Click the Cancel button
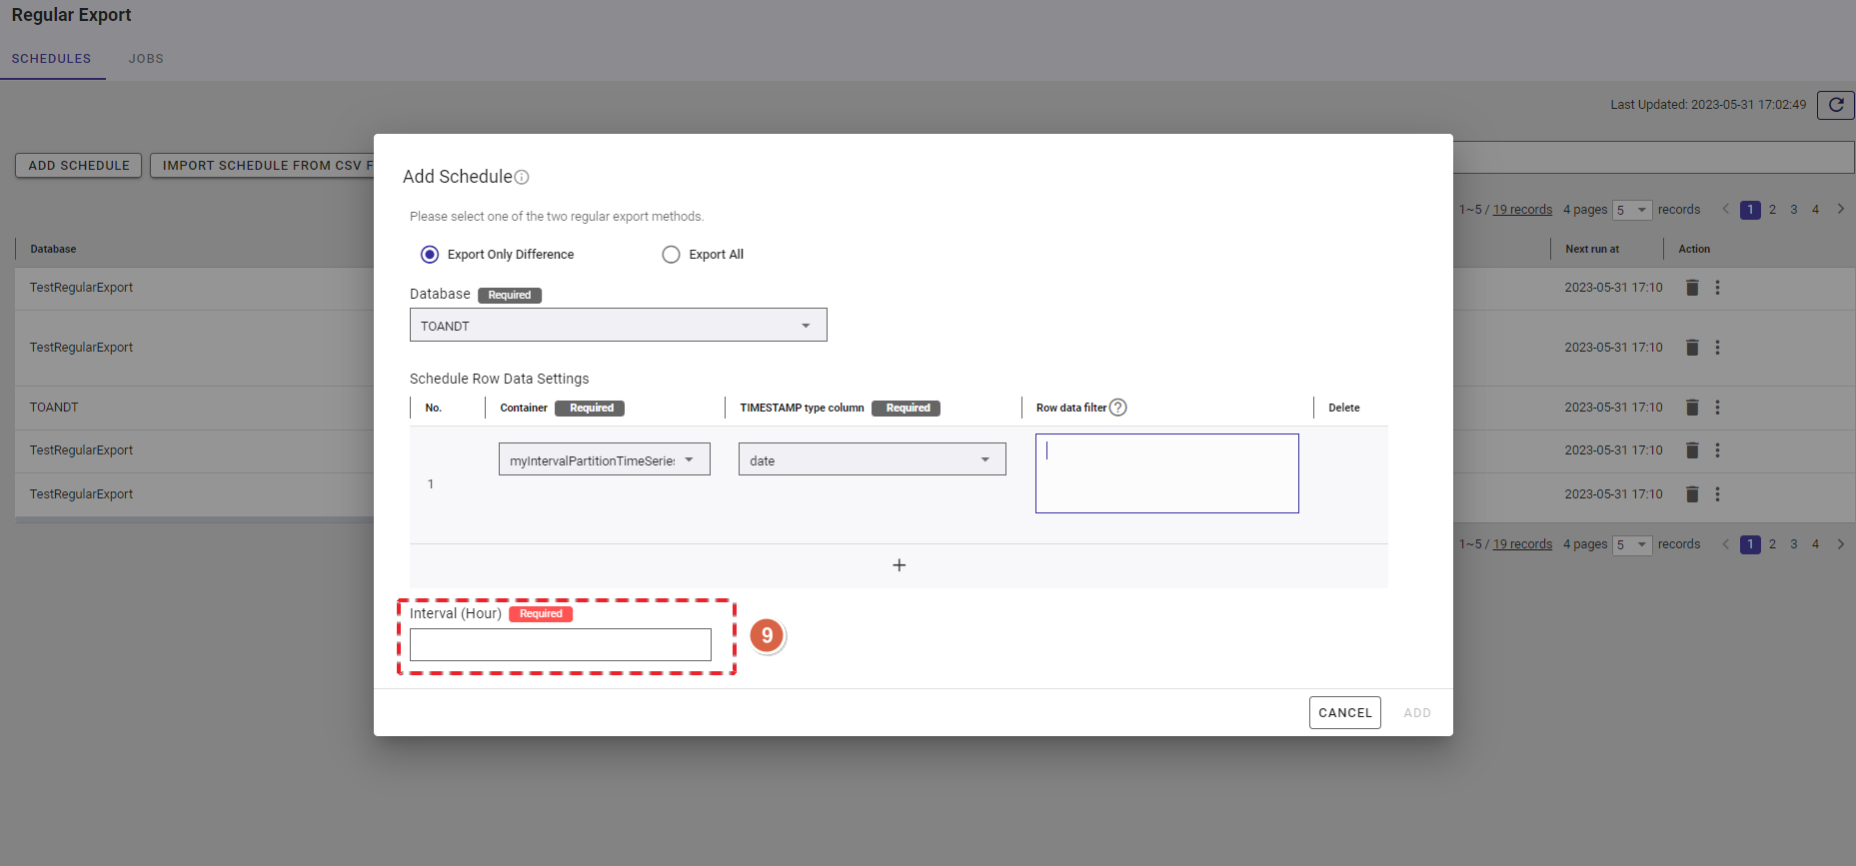The height and width of the screenshot is (866, 1856). click(1344, 713)
